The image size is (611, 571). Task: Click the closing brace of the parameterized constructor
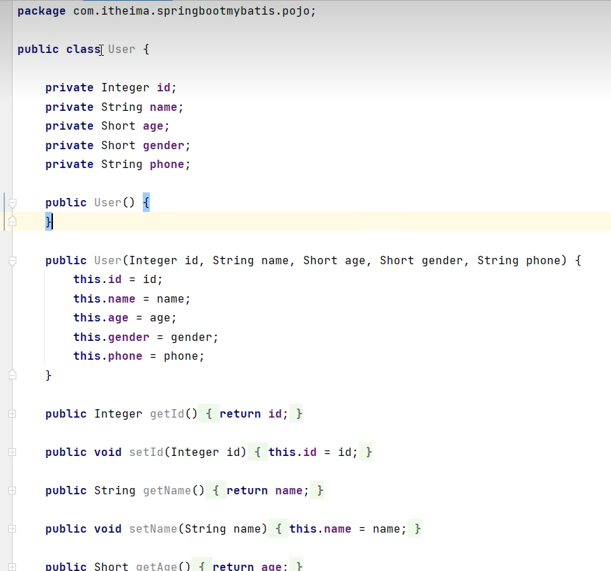point(48,375)
